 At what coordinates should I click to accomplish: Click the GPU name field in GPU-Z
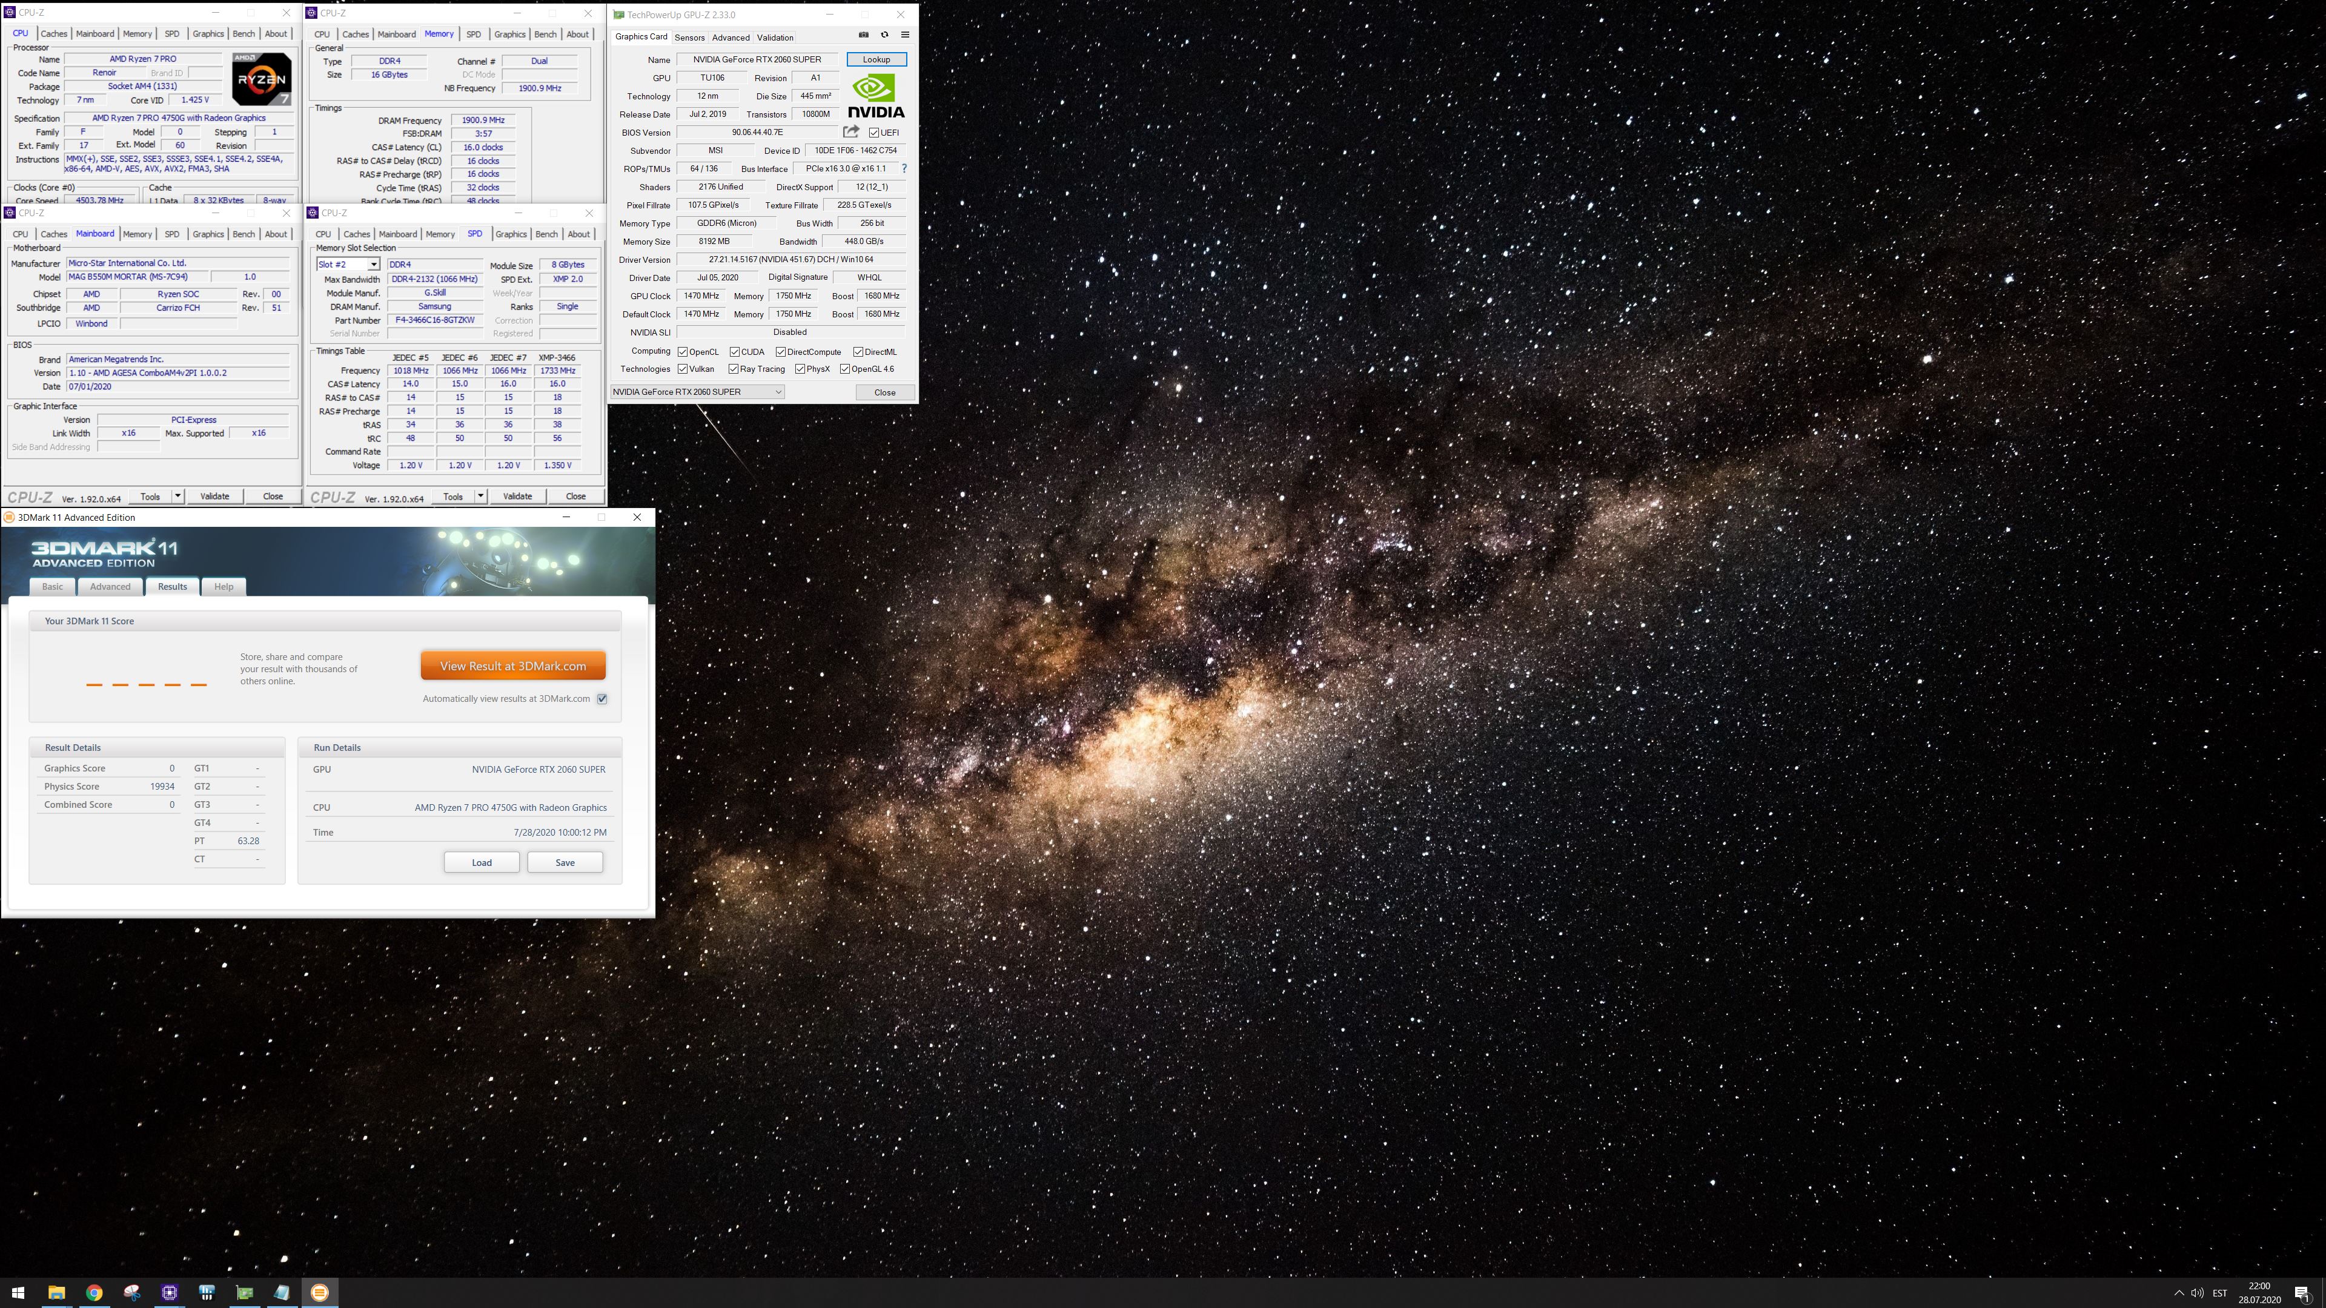click(x=757, y=59)
